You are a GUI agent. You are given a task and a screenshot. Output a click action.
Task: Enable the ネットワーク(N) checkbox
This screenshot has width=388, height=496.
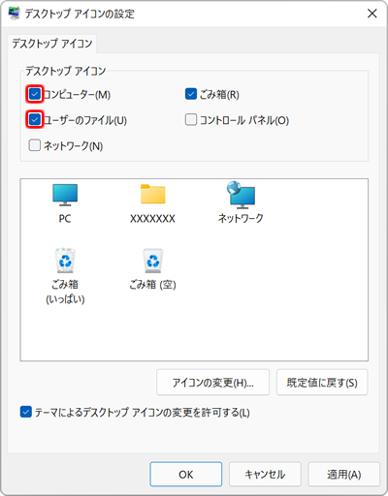[x=35, y=145]
